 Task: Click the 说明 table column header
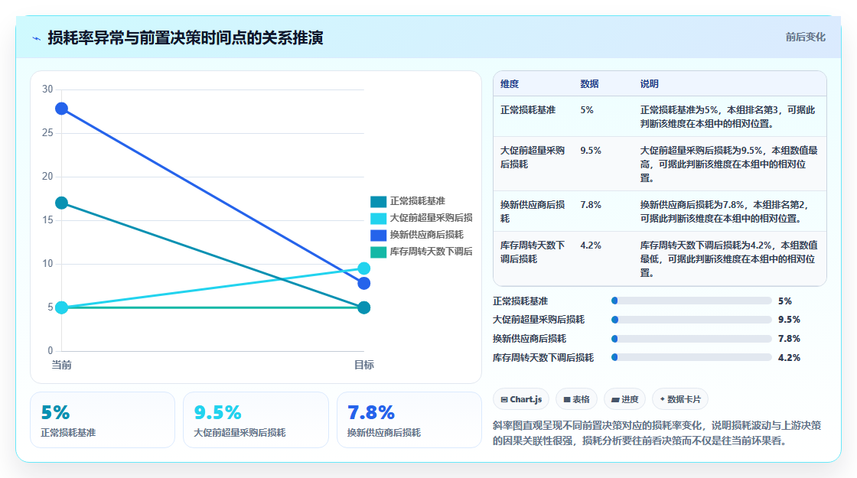tap(650, 84)
